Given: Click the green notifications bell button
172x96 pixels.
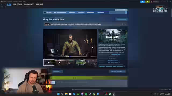Looking at the screenshot, I should [148, 2].
